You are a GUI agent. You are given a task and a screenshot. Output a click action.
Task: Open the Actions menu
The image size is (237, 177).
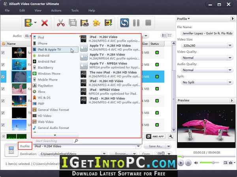(56, 11)
